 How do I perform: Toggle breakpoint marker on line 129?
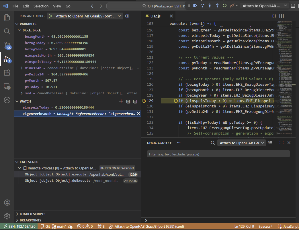(144, 101)
